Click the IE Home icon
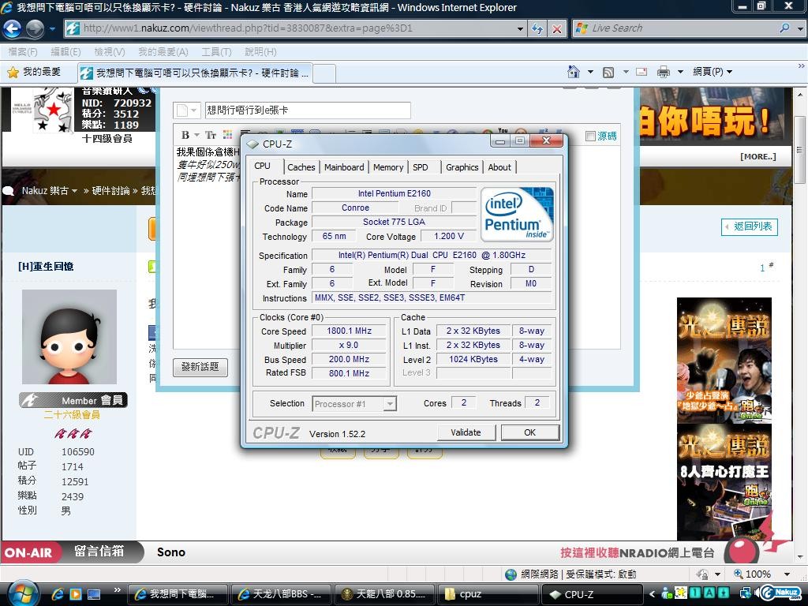This screenshot has height=606, width=808. [574, 72]
